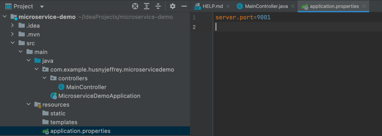The width and height of the screenshot is (382, 136).
Task: Select the main folder label
Action: pyautogui.click(x=41, y=52)
